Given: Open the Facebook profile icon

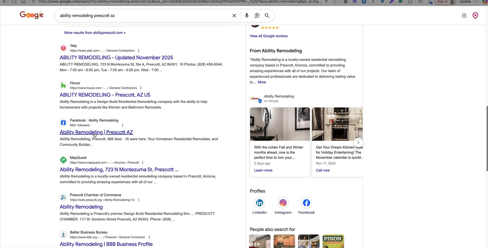Looking at the screenshot, I should (x=307, y=203).
